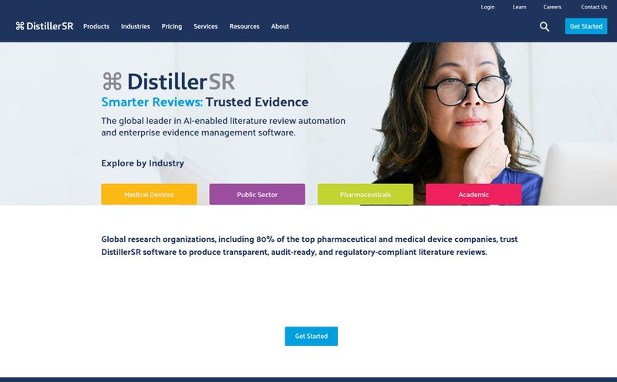Click the large DistillerSR hero logo

[x=168, y=82]
